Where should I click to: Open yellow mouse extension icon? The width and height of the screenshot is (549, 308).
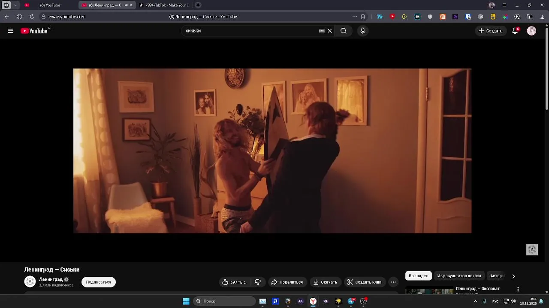point(493,17)
